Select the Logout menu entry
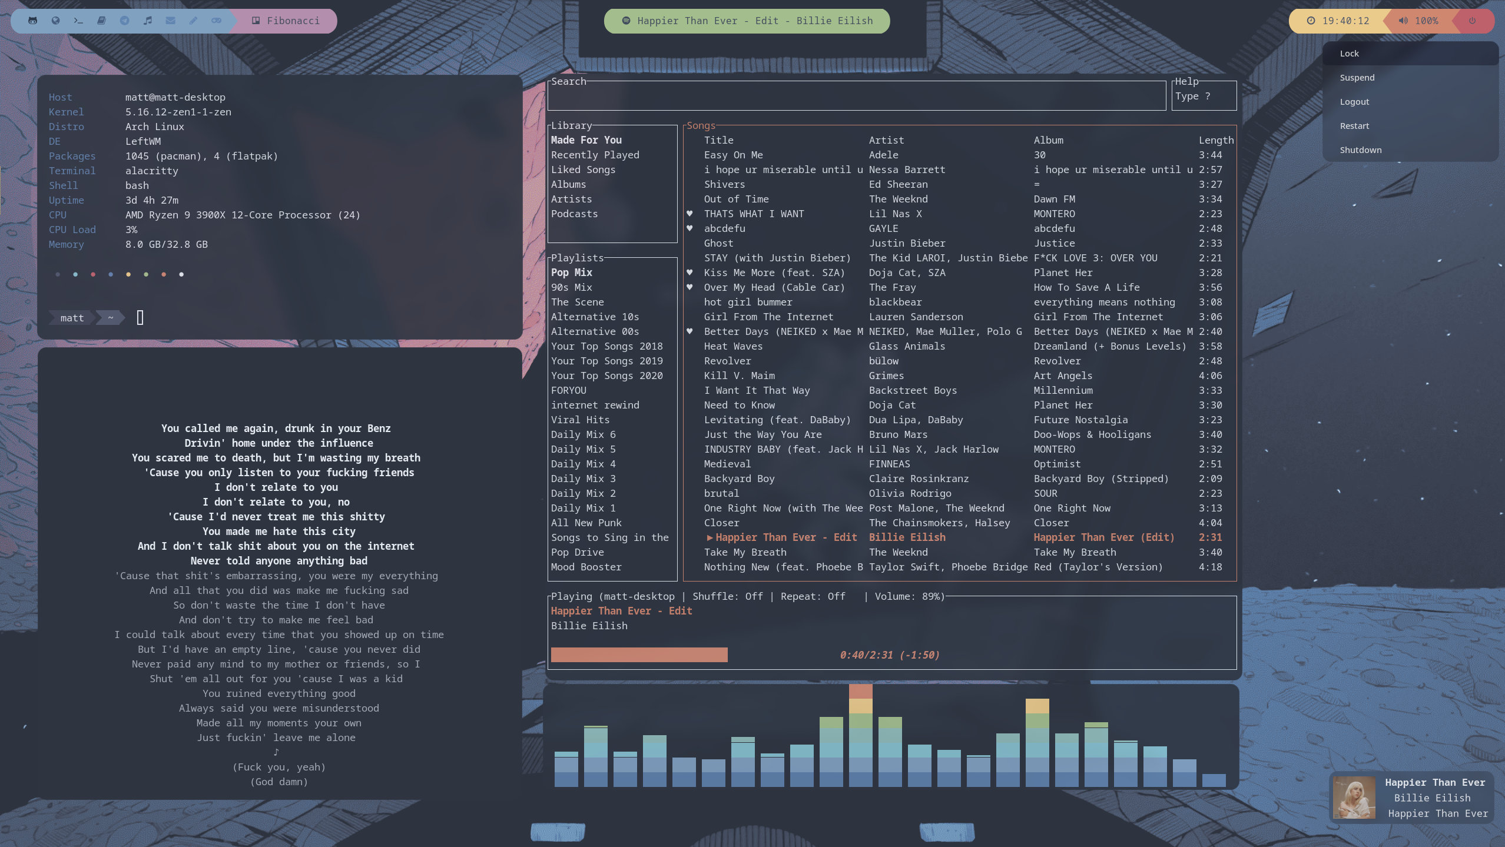The image size is (1505, 847). pyautogui.click(x=1355, y=101)
